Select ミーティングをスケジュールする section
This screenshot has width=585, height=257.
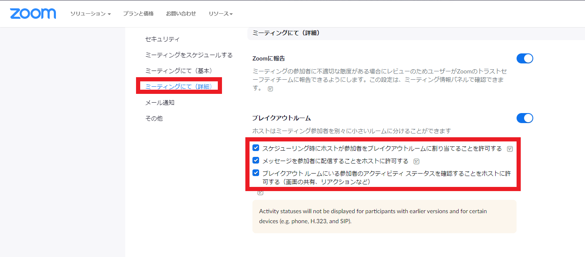tap(188, 55)
